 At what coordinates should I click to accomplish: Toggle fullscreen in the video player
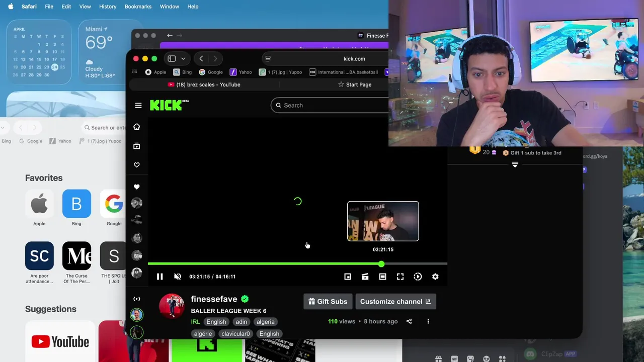click(400, 277)
